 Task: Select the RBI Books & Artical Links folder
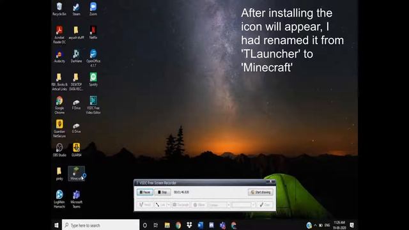click(59, 81)
